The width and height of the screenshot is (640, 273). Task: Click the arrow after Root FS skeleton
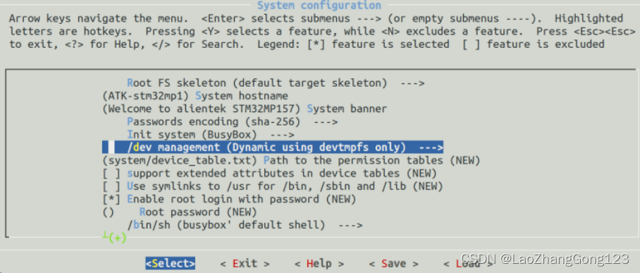[412, 83]
